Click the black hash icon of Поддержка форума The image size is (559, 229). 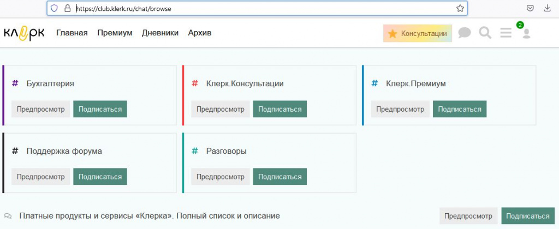pos(15,151)
